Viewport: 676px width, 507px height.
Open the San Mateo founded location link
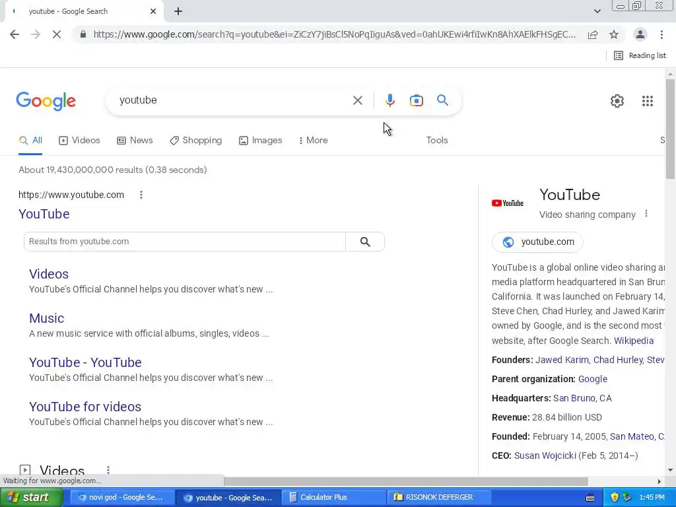pos(637,437)
